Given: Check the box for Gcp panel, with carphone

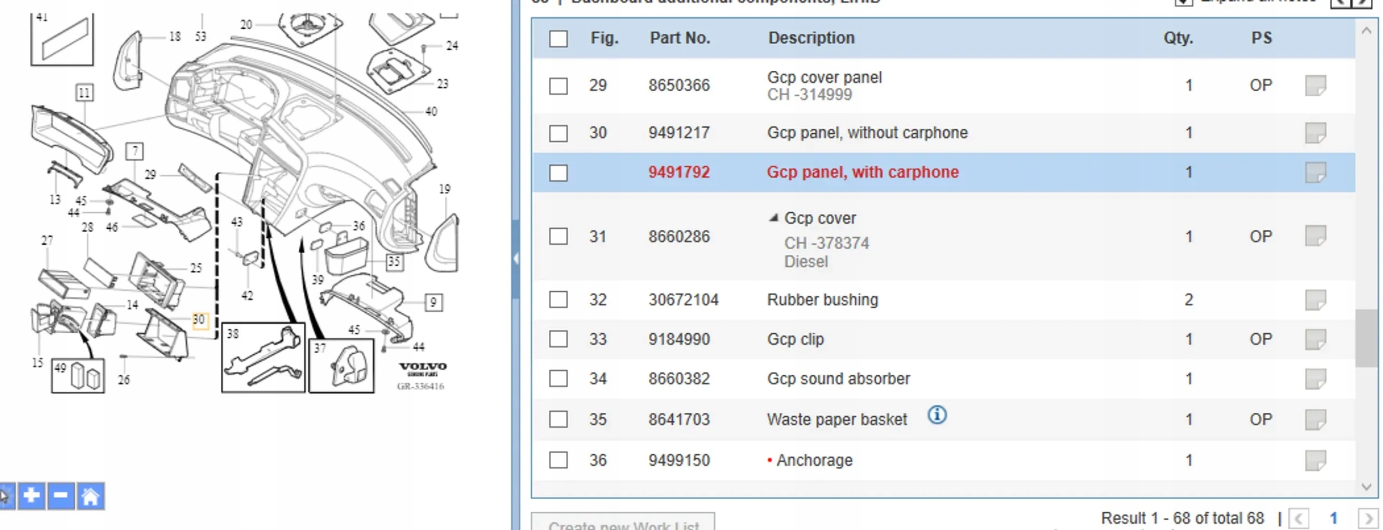Looking at the screenshot, I should coord(558,173).
